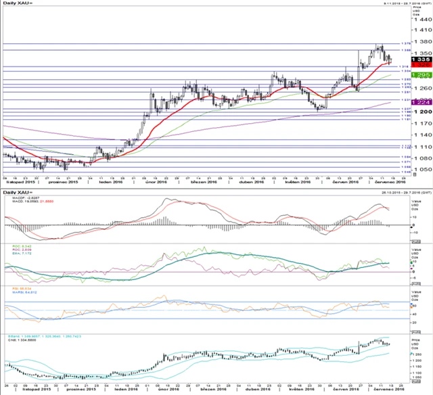Select the lower panel's "Daily XAU=" title

point(15,193)
